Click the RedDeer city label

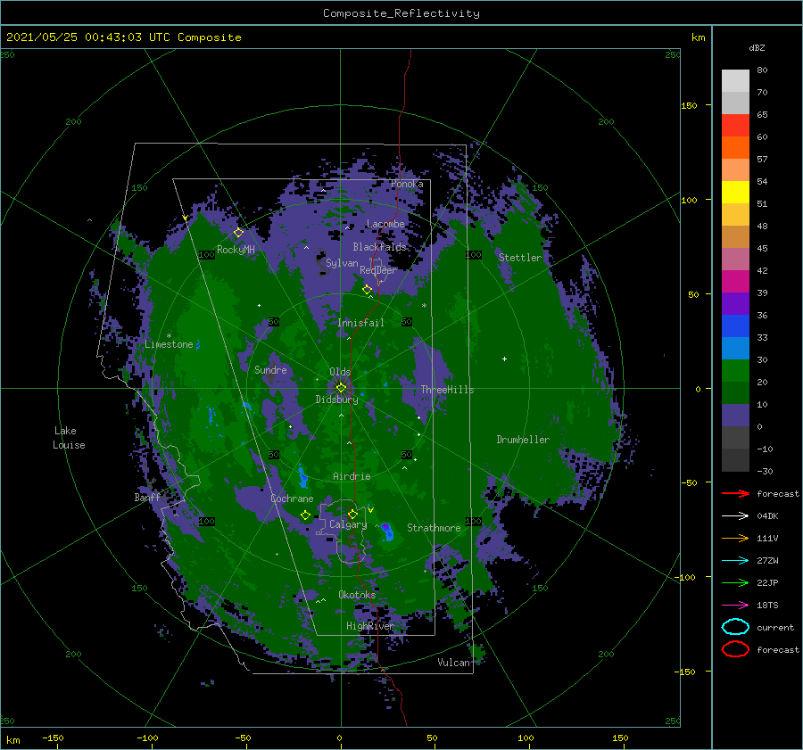(x=378, y=270)
